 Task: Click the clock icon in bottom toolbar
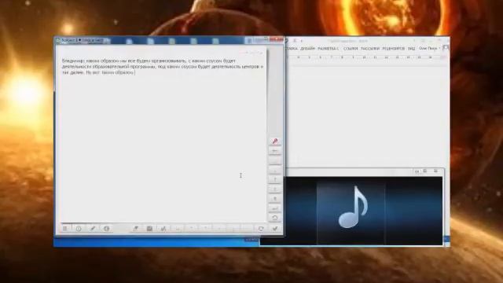click(79, 229)
